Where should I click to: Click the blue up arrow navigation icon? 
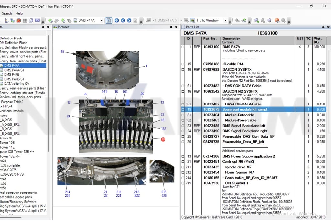point(117,20)
